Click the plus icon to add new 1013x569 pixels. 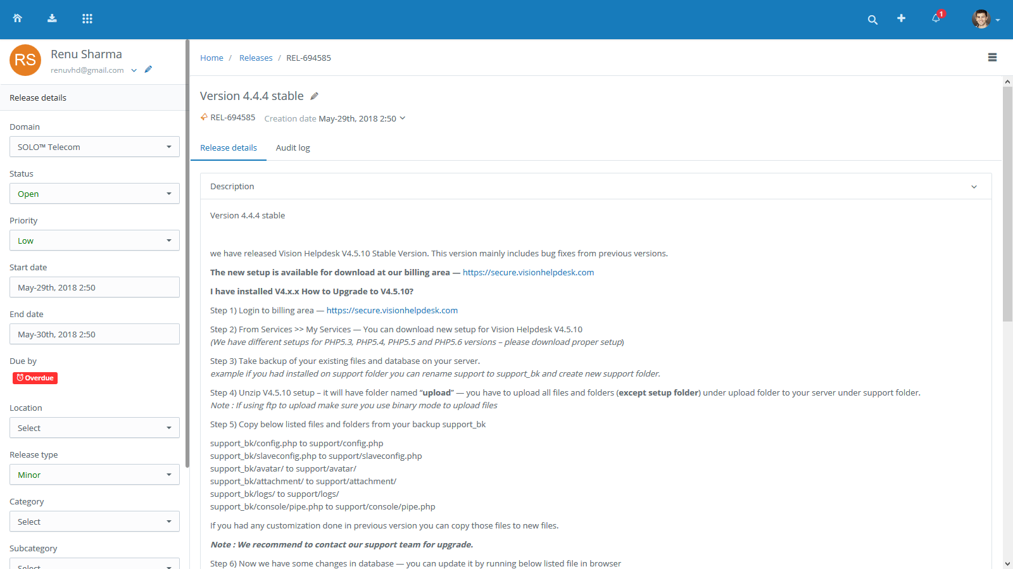click(x=901, y=18)
